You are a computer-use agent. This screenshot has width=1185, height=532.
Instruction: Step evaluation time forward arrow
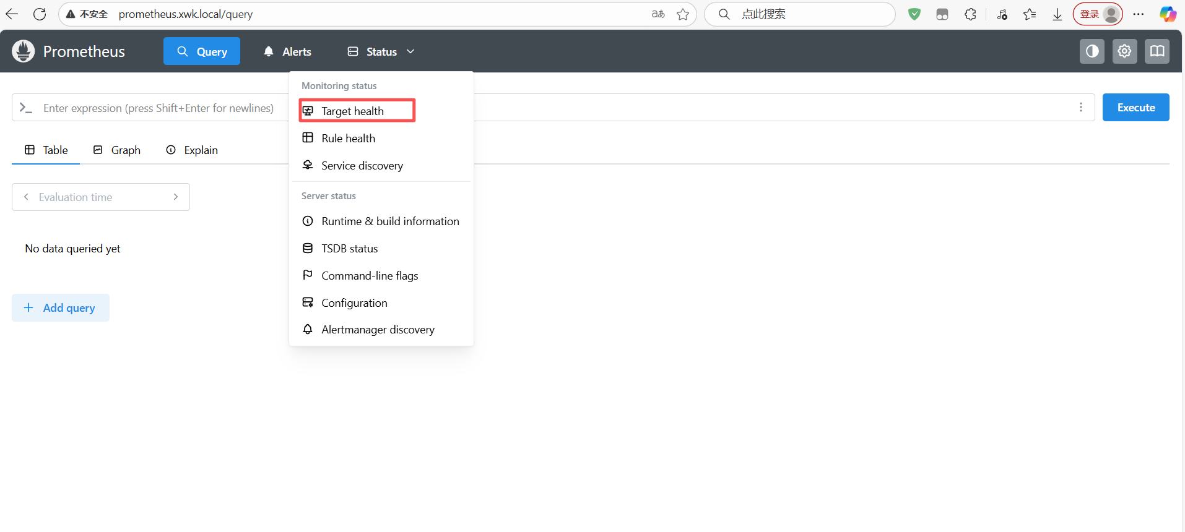tap(176, 197)
